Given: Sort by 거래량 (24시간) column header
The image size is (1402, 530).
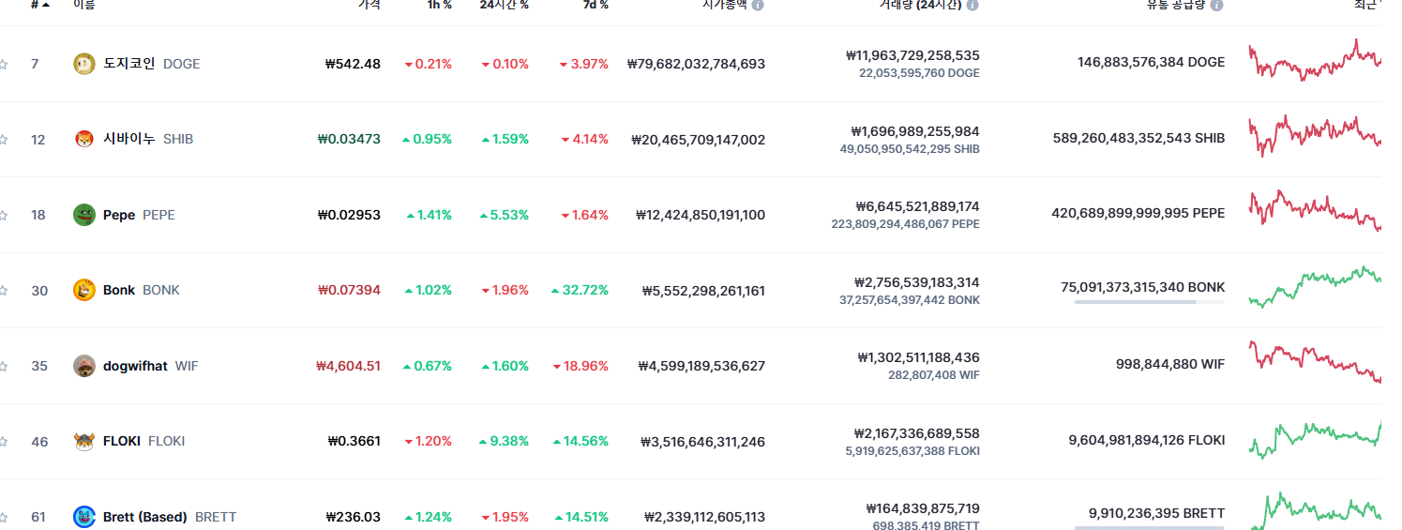Looking at the screenshot, I should click(x=920, y=5).
